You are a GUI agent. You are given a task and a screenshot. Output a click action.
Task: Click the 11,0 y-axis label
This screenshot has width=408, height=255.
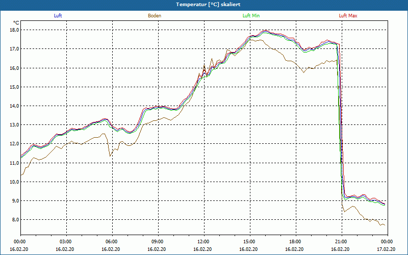[15, 163]
